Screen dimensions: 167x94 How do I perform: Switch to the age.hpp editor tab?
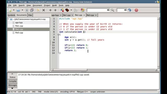point(55,15)
